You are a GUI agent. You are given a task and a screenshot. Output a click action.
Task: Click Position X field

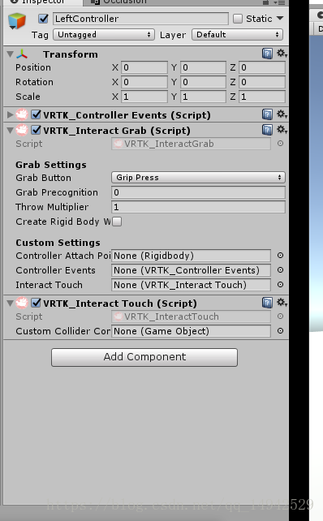(144, 67)
